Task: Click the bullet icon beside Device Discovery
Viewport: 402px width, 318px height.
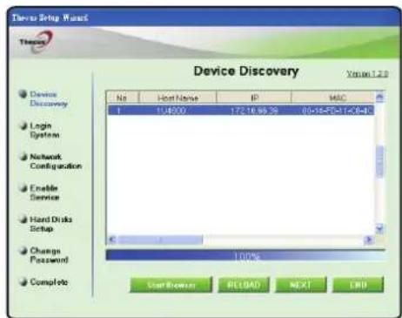Action: point(23,94)
